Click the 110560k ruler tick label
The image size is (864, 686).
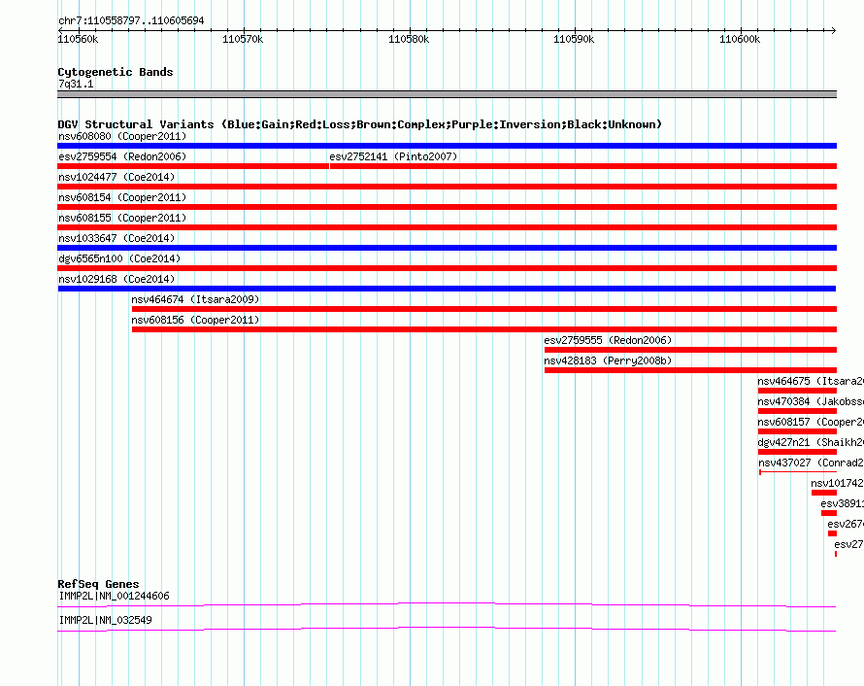[78, 39]
